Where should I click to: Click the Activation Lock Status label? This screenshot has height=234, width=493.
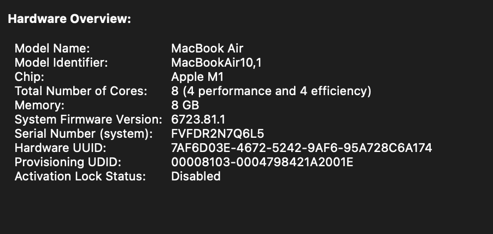pos(80,176)
